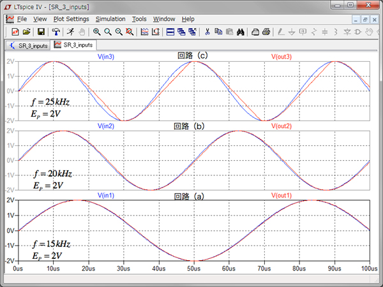Zoom in with the plus magnifier icon

(x=96, y=31)
